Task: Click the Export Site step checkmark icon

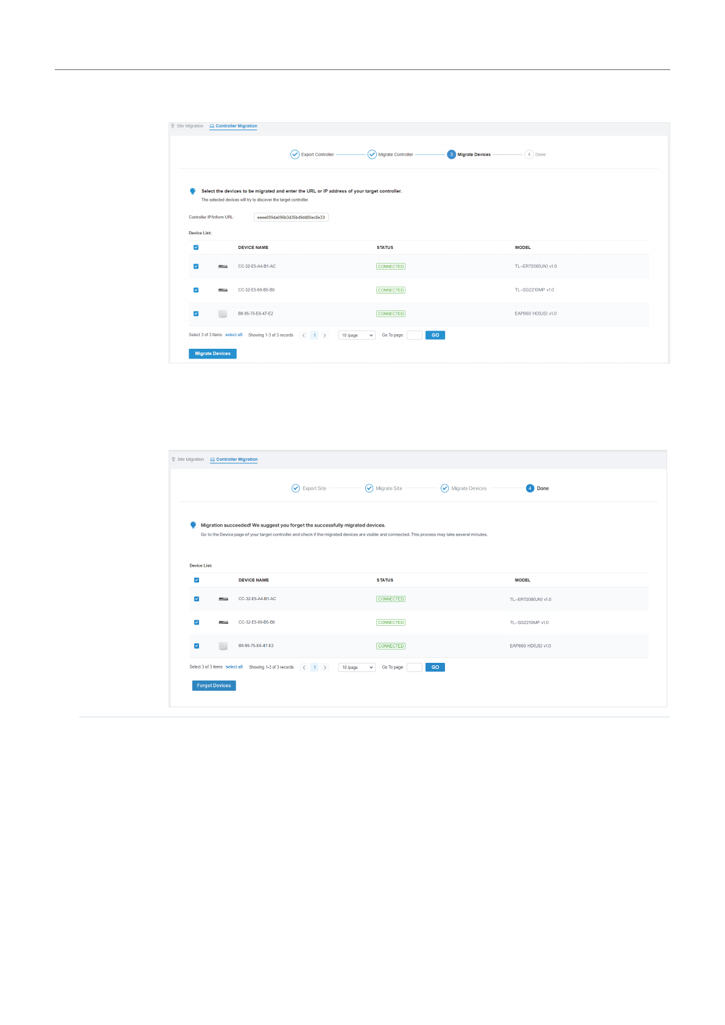Action: tap(296, 488)
